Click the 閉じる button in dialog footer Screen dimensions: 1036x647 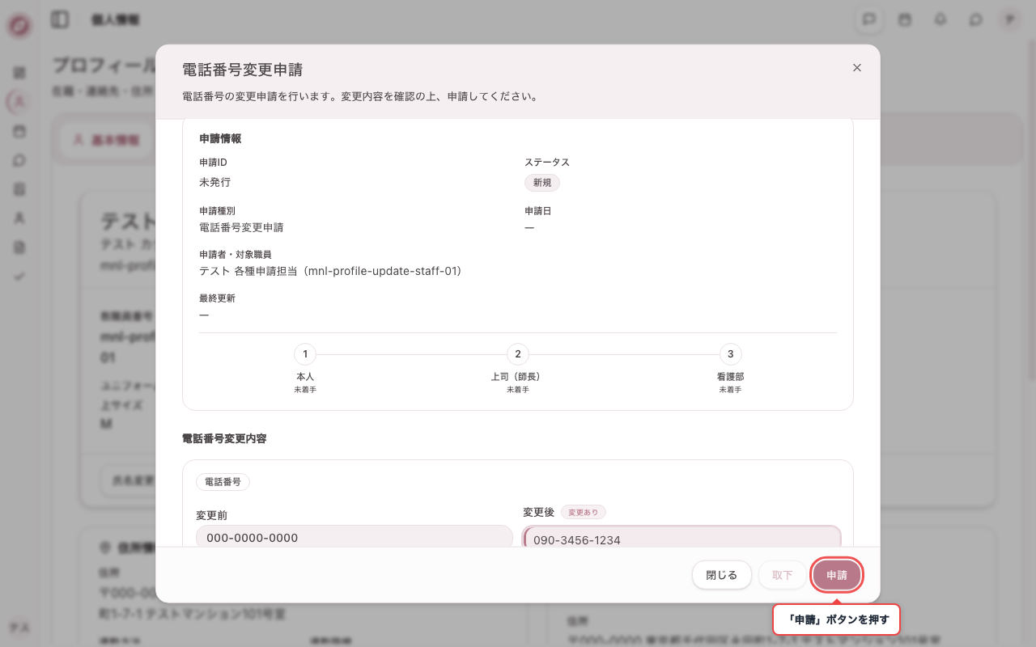(722, 575)
